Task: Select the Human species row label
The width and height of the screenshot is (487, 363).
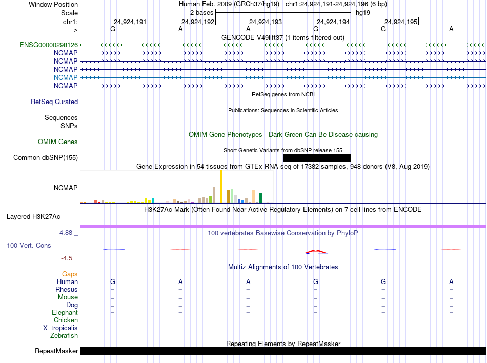Action: tap(67, 281)
